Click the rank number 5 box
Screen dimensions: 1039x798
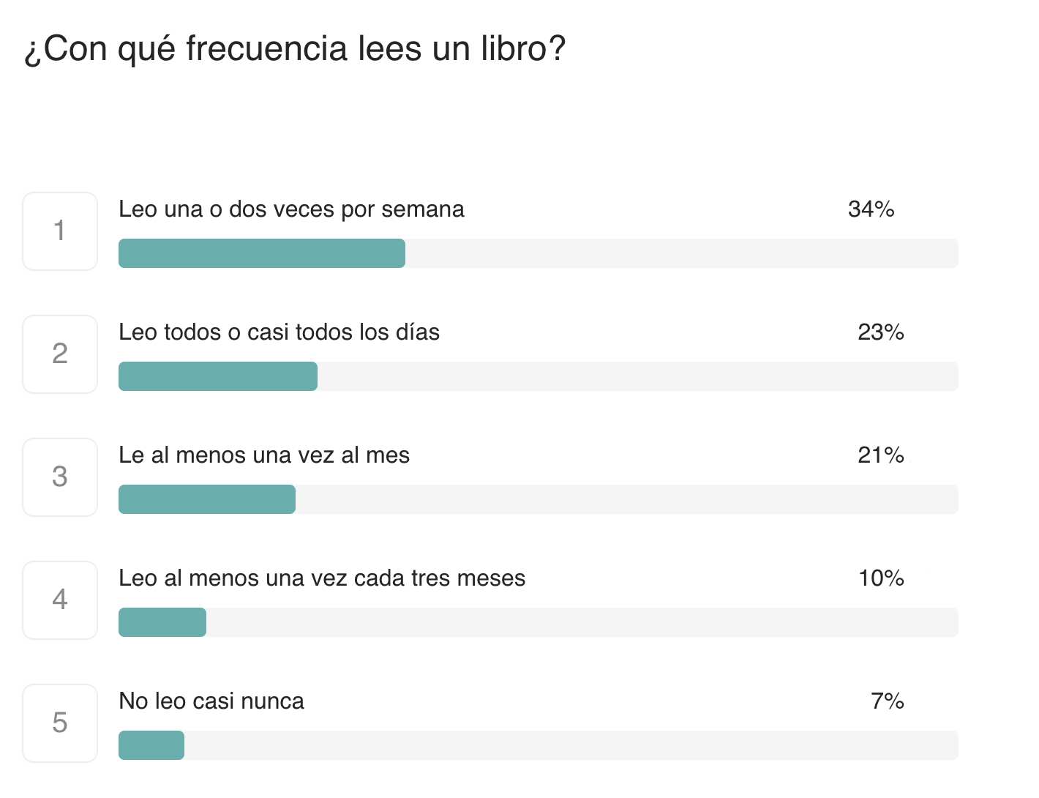(60, 723)
